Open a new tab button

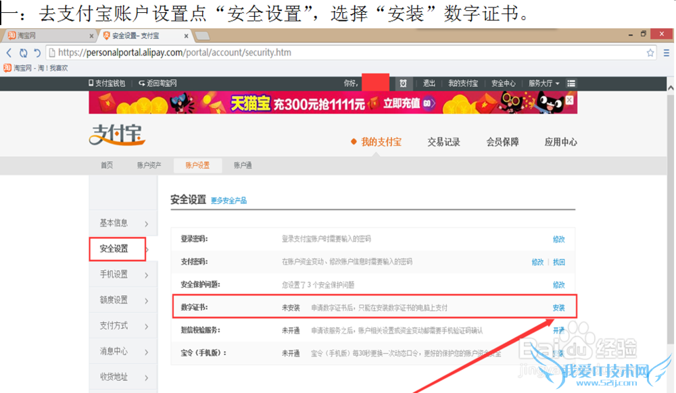(x=202, y=36)
